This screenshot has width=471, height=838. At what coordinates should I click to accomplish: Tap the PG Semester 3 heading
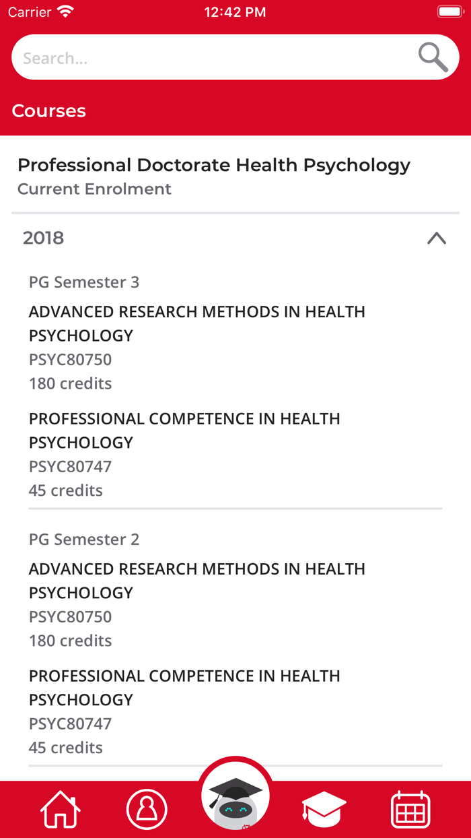click(x=84, y=282)
